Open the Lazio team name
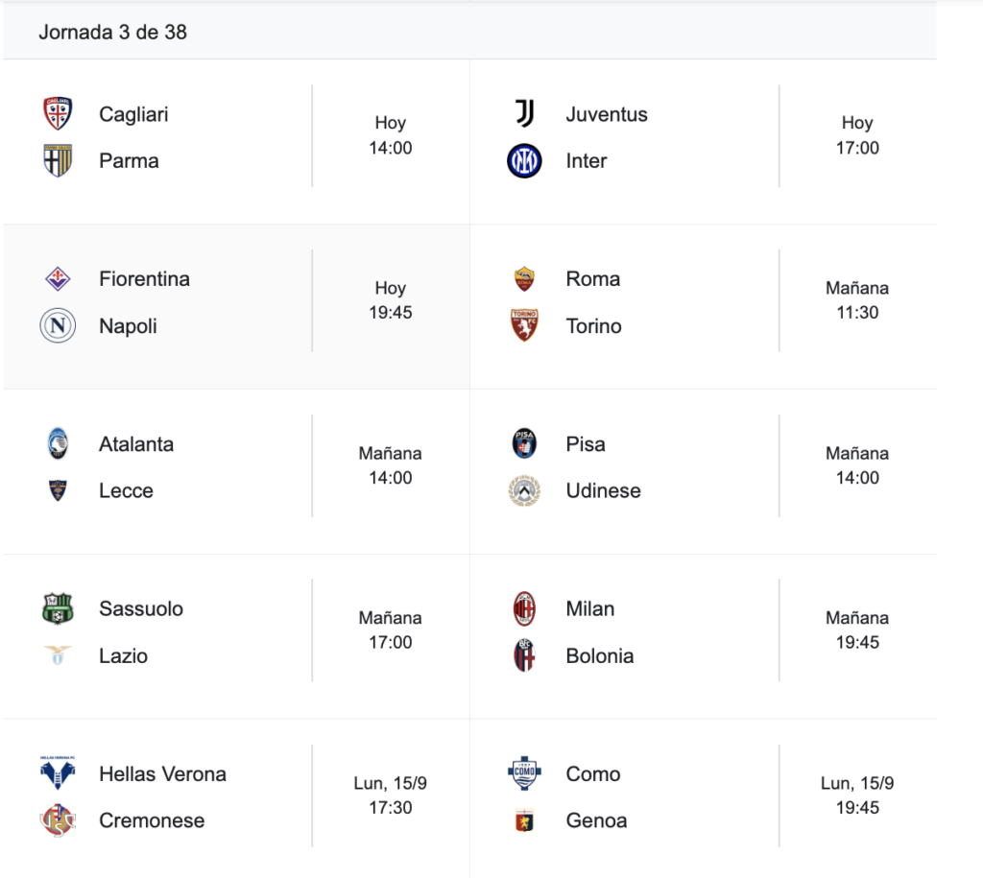This screenshot has width=983, height=878. point(123,656)
